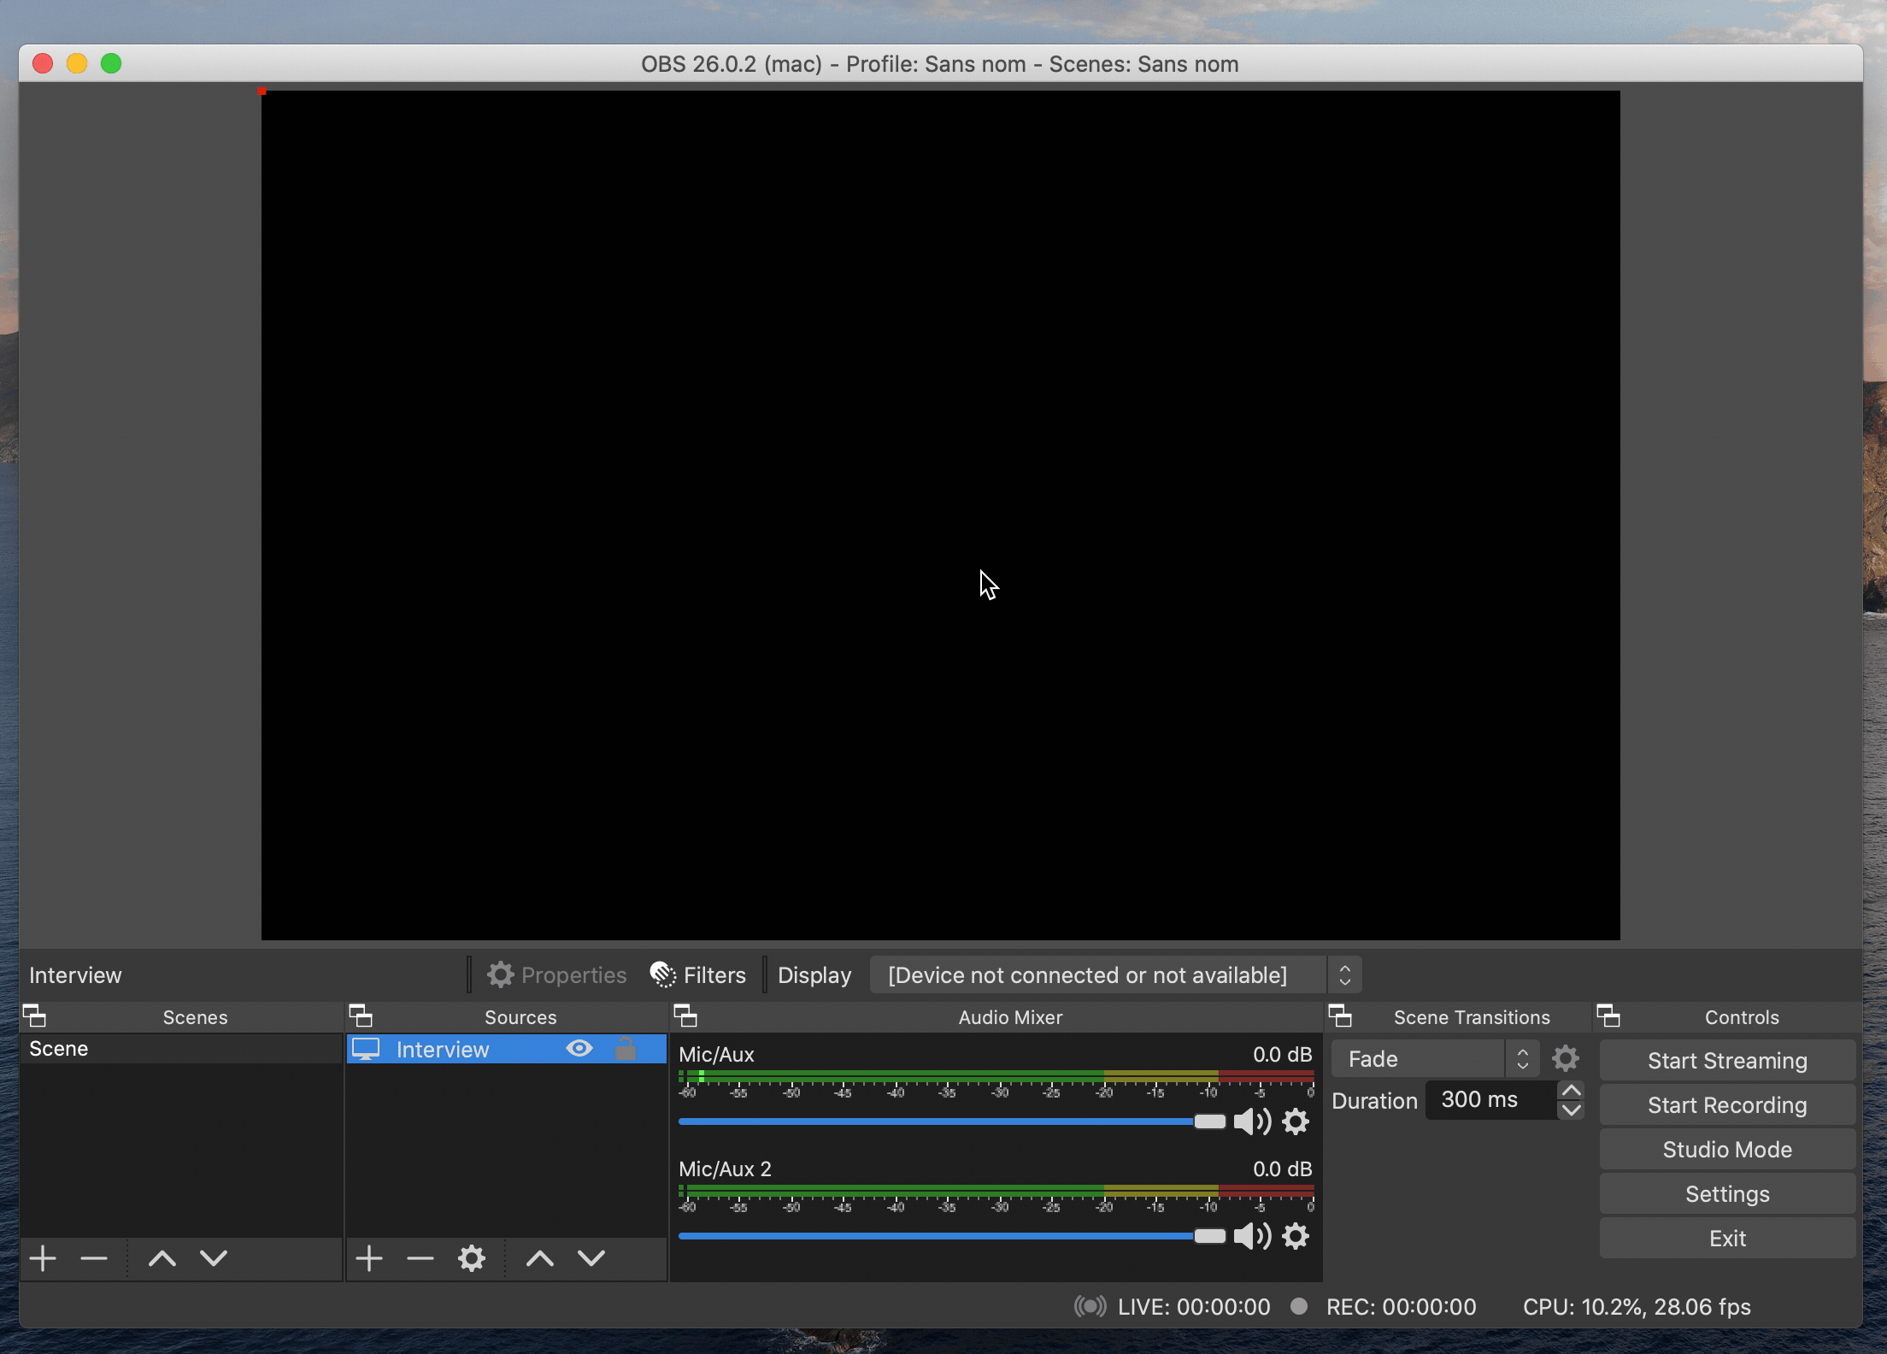Remove selected source with minus icon
Screen dimensions: 1887x1354
420,1258
